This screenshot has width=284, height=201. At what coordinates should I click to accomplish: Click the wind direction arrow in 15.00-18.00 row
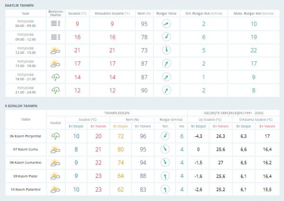pos(166,63)
